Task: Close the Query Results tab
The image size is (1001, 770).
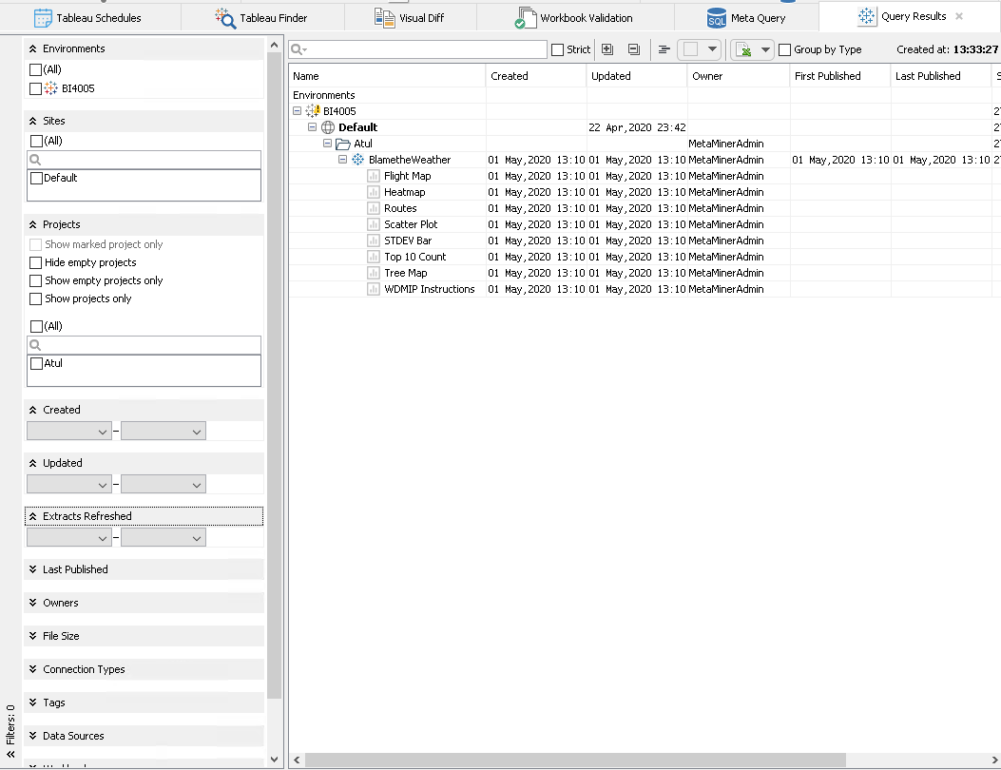Action: point(959,16)
